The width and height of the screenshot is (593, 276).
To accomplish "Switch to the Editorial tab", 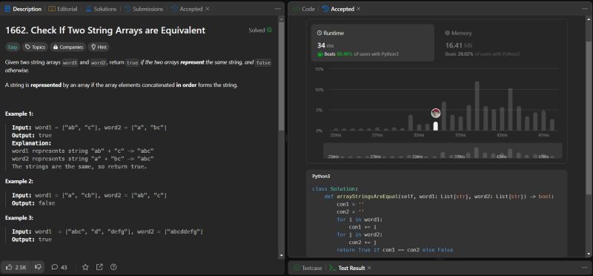I will point(63,9).
